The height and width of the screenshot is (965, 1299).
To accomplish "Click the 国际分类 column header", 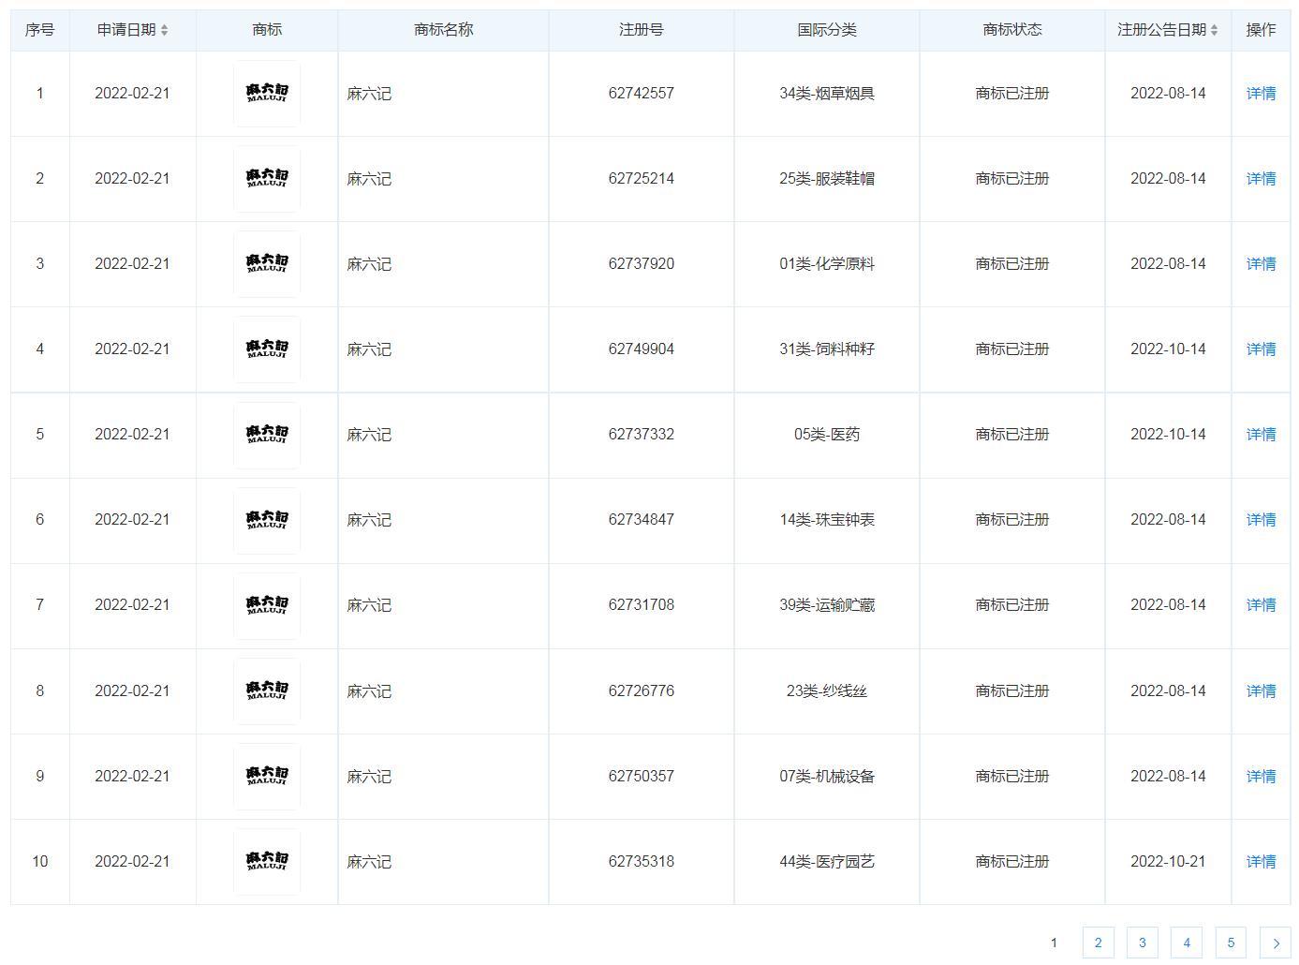I will (x=826, y=30).
